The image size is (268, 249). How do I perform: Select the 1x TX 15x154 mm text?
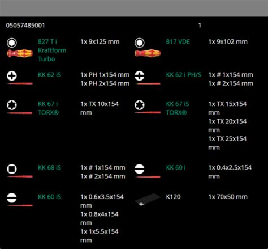(x=227, y=108)
